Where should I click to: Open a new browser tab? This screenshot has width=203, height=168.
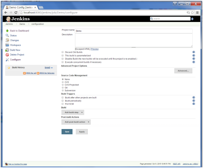coord(41,7)
